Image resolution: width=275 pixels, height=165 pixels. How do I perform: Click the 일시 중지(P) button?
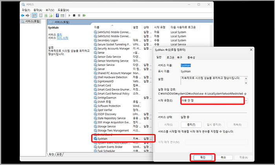[214, 125]
